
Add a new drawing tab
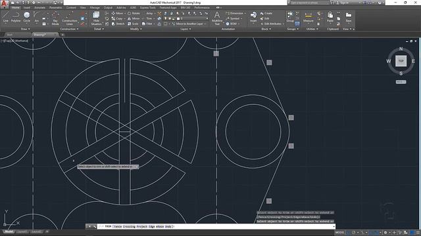(62, 35)
